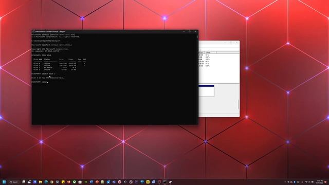Open the Settings gear taskbar icon
Screen dimensions: 329x185
pyautogui.click(x=57, y=182)
